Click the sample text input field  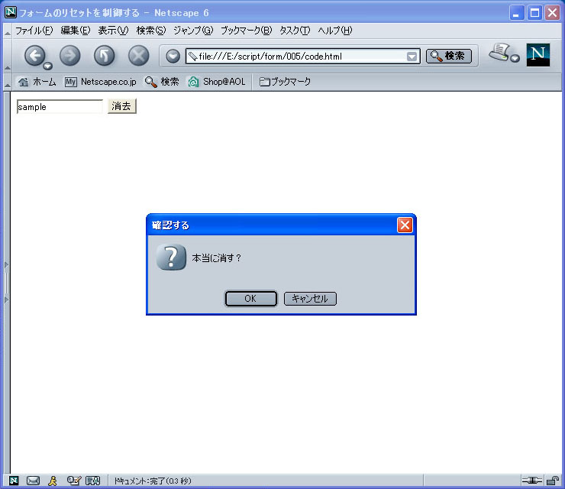pyautogui.click(x=60, y=107)
